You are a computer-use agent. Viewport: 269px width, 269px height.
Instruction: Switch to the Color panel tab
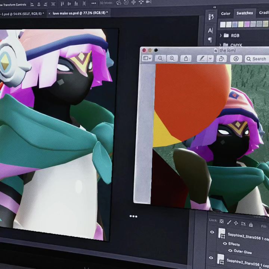click(x=226, y=13)
